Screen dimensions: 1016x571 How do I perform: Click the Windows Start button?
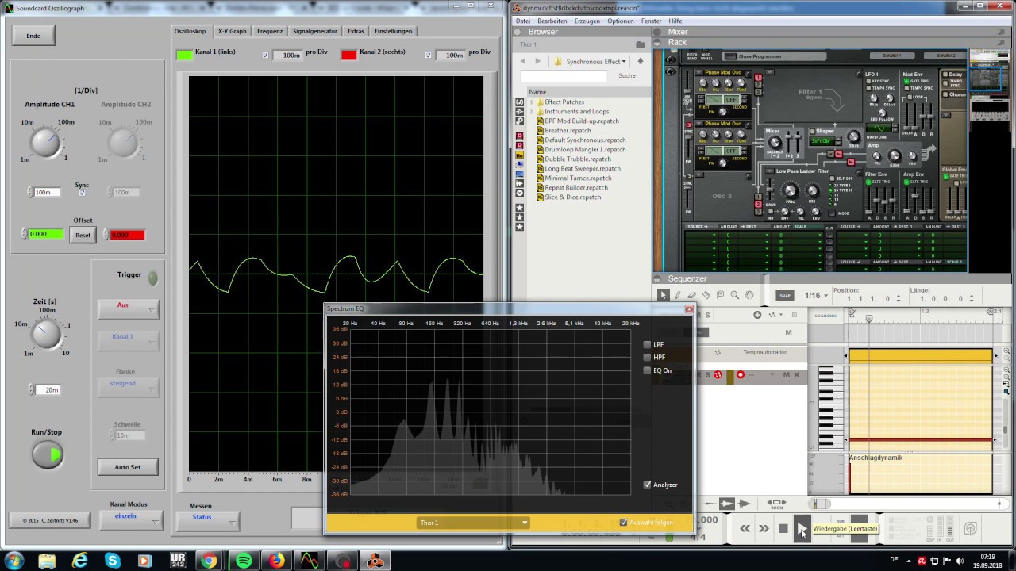click(x=14, y=561)
